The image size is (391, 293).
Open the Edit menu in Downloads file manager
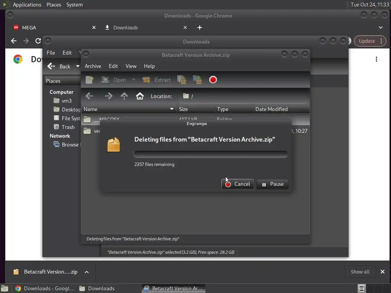[67, 53]
